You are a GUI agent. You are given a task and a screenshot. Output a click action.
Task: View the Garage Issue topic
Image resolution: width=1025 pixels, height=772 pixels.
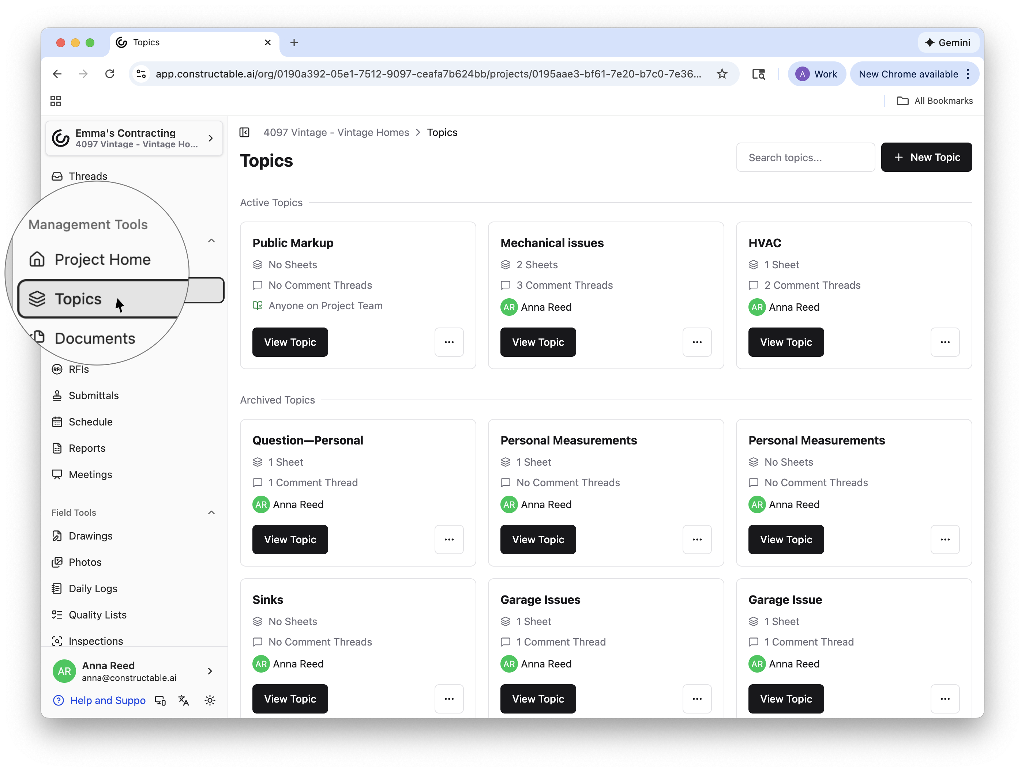[x=786, y=699]
